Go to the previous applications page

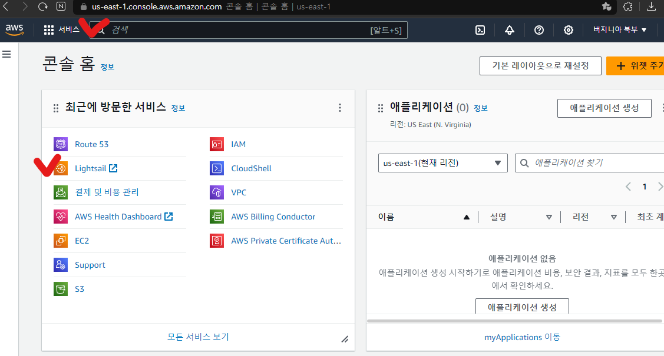tap(629, 187)
